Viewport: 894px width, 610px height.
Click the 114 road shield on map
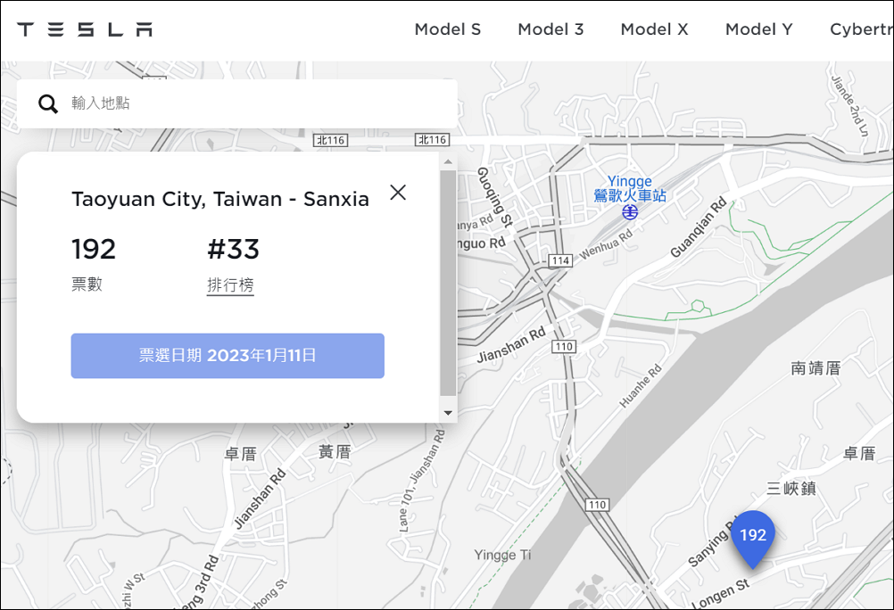pos(560,261)
